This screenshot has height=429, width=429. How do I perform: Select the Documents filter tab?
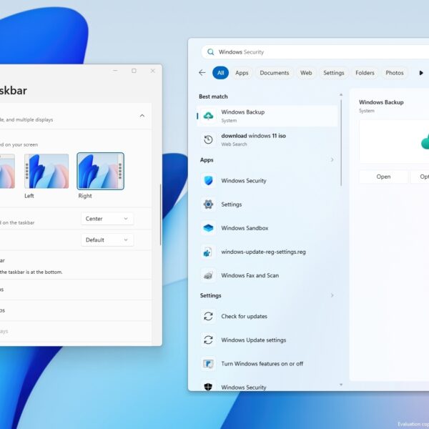click(x=274, y=73)
